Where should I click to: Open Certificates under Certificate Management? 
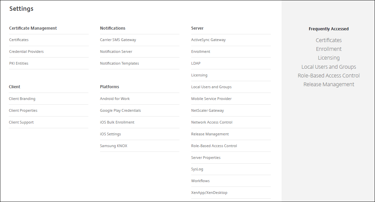(x=19, y=40)
